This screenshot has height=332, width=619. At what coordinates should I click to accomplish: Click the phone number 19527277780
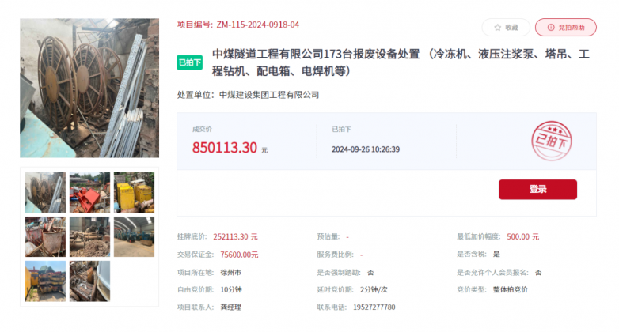[374, 307]
